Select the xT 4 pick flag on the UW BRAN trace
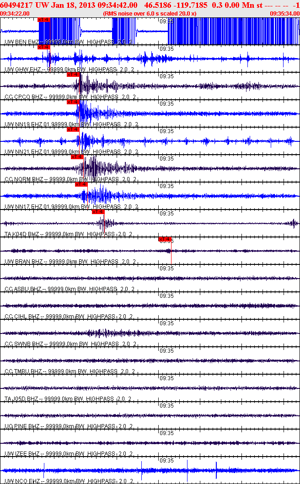This screenshot has width=300, height=484. pyautogui.click(x=165, y=239)
